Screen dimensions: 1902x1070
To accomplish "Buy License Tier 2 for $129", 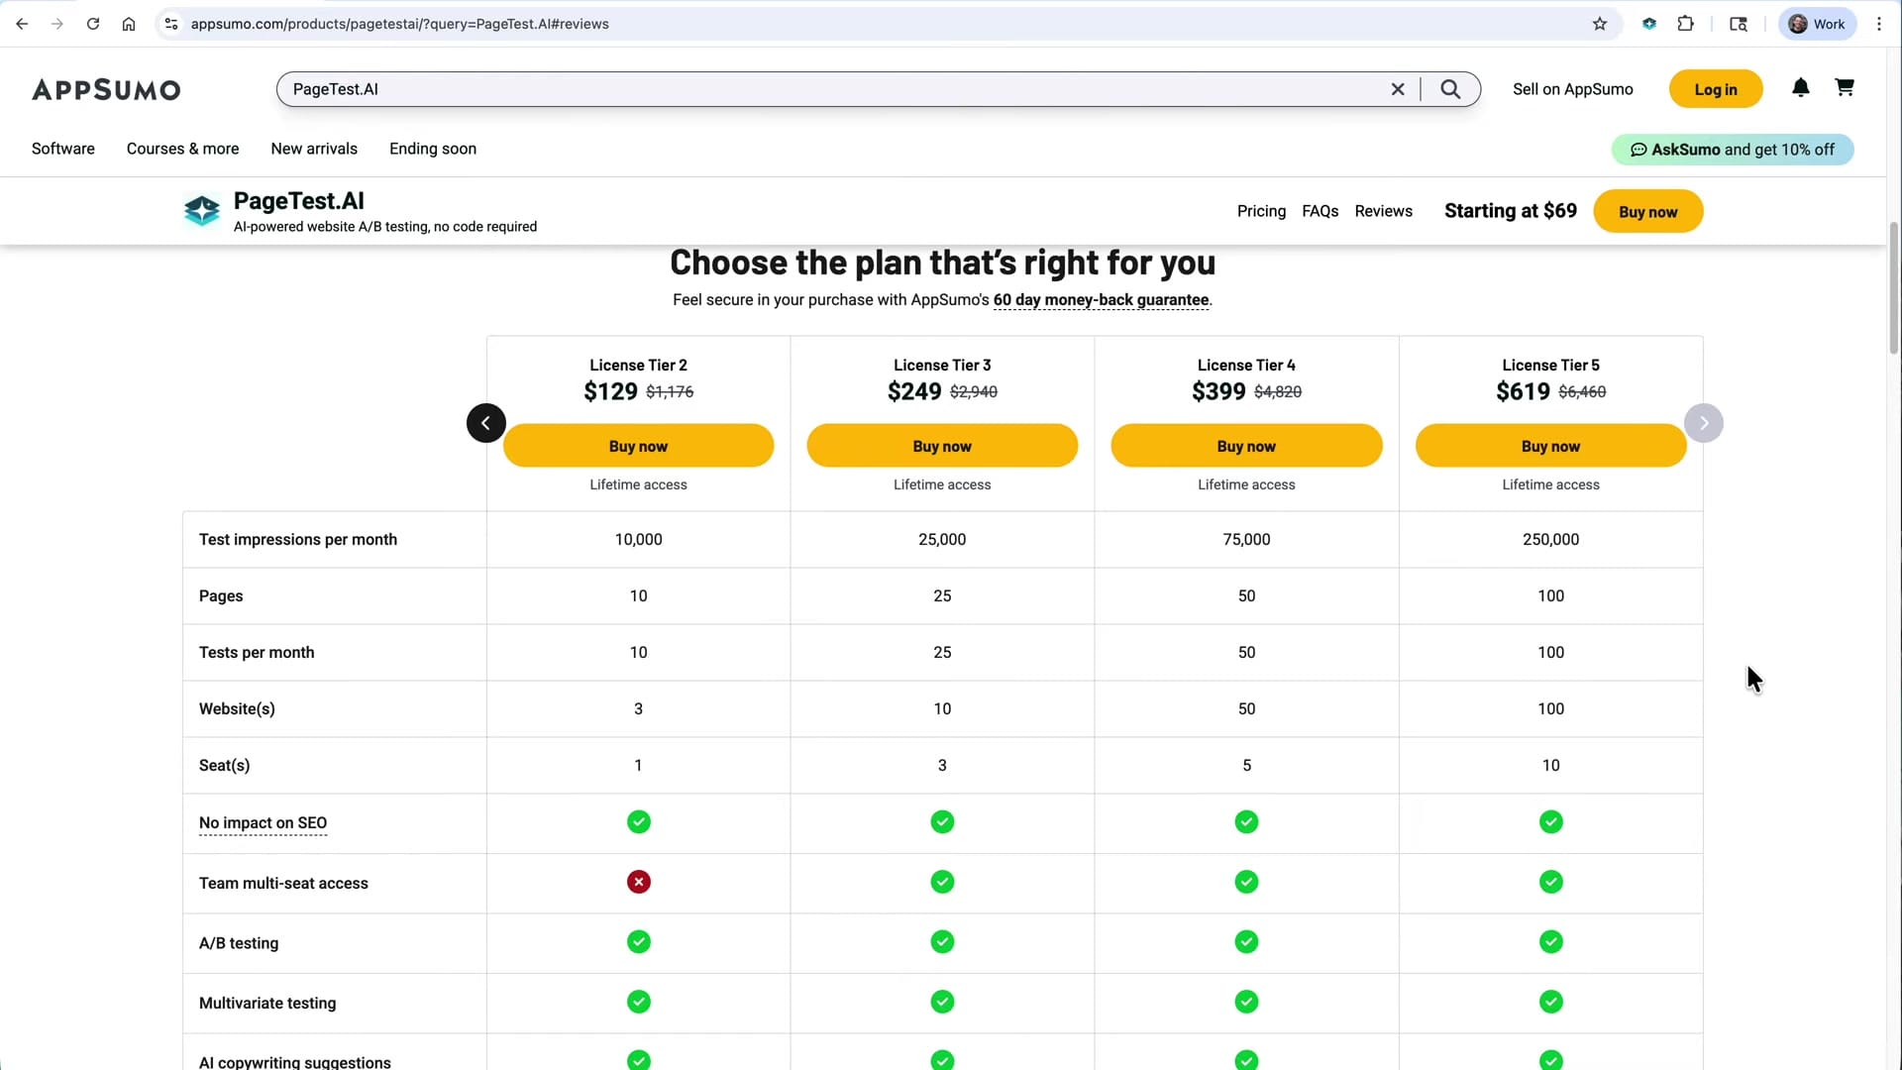I will [638, 446].
